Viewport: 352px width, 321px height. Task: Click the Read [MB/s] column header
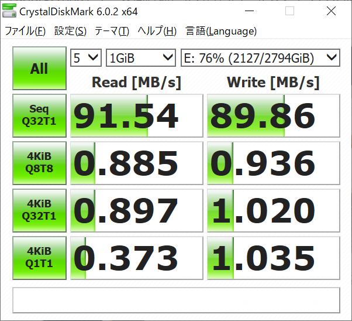(x=136, y=83)
